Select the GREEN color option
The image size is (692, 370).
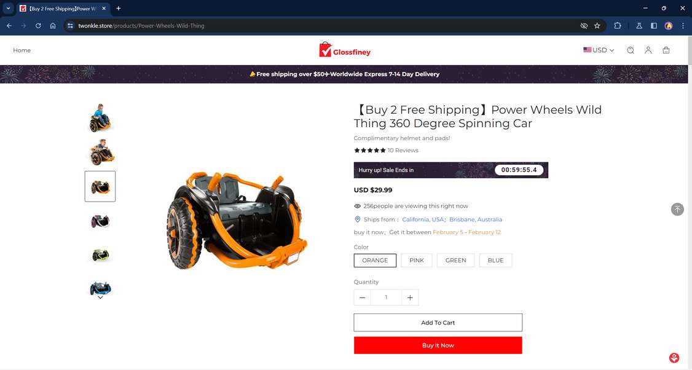pyautogui.click(x=455, y=261)
